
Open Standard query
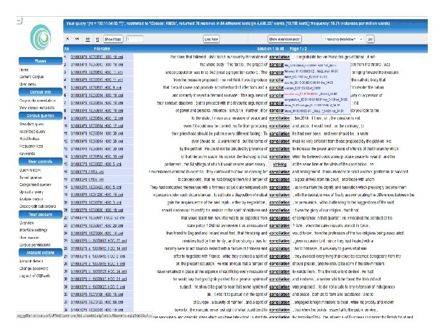coord(32,124)
